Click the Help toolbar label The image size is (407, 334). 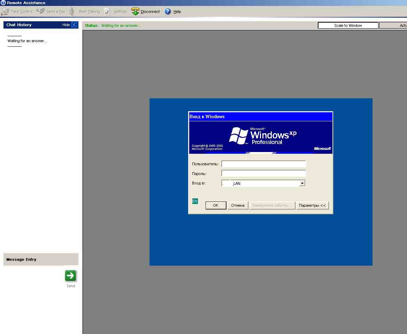[177, 12]
